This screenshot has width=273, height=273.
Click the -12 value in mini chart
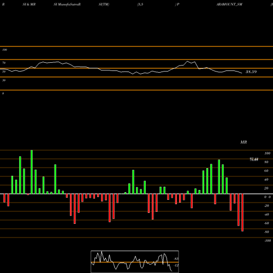176,265
